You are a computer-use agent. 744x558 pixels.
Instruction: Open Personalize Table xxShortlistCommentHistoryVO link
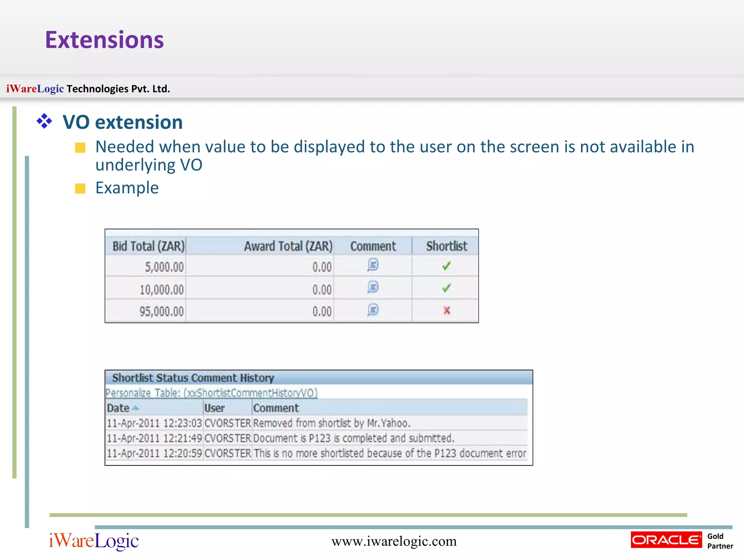coord(211,393)
